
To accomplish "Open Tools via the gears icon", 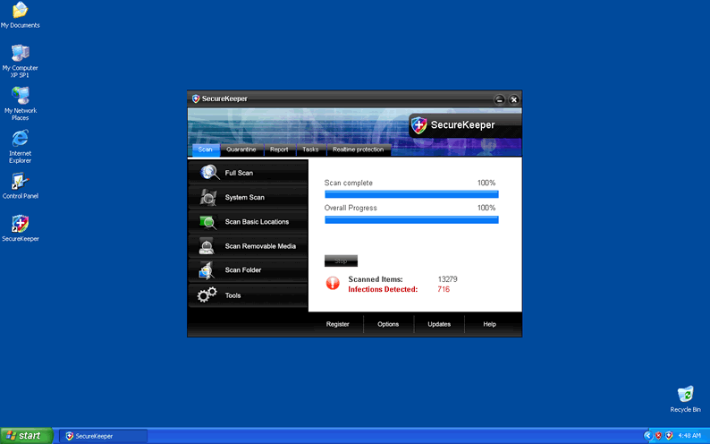I will pos(207,295).
